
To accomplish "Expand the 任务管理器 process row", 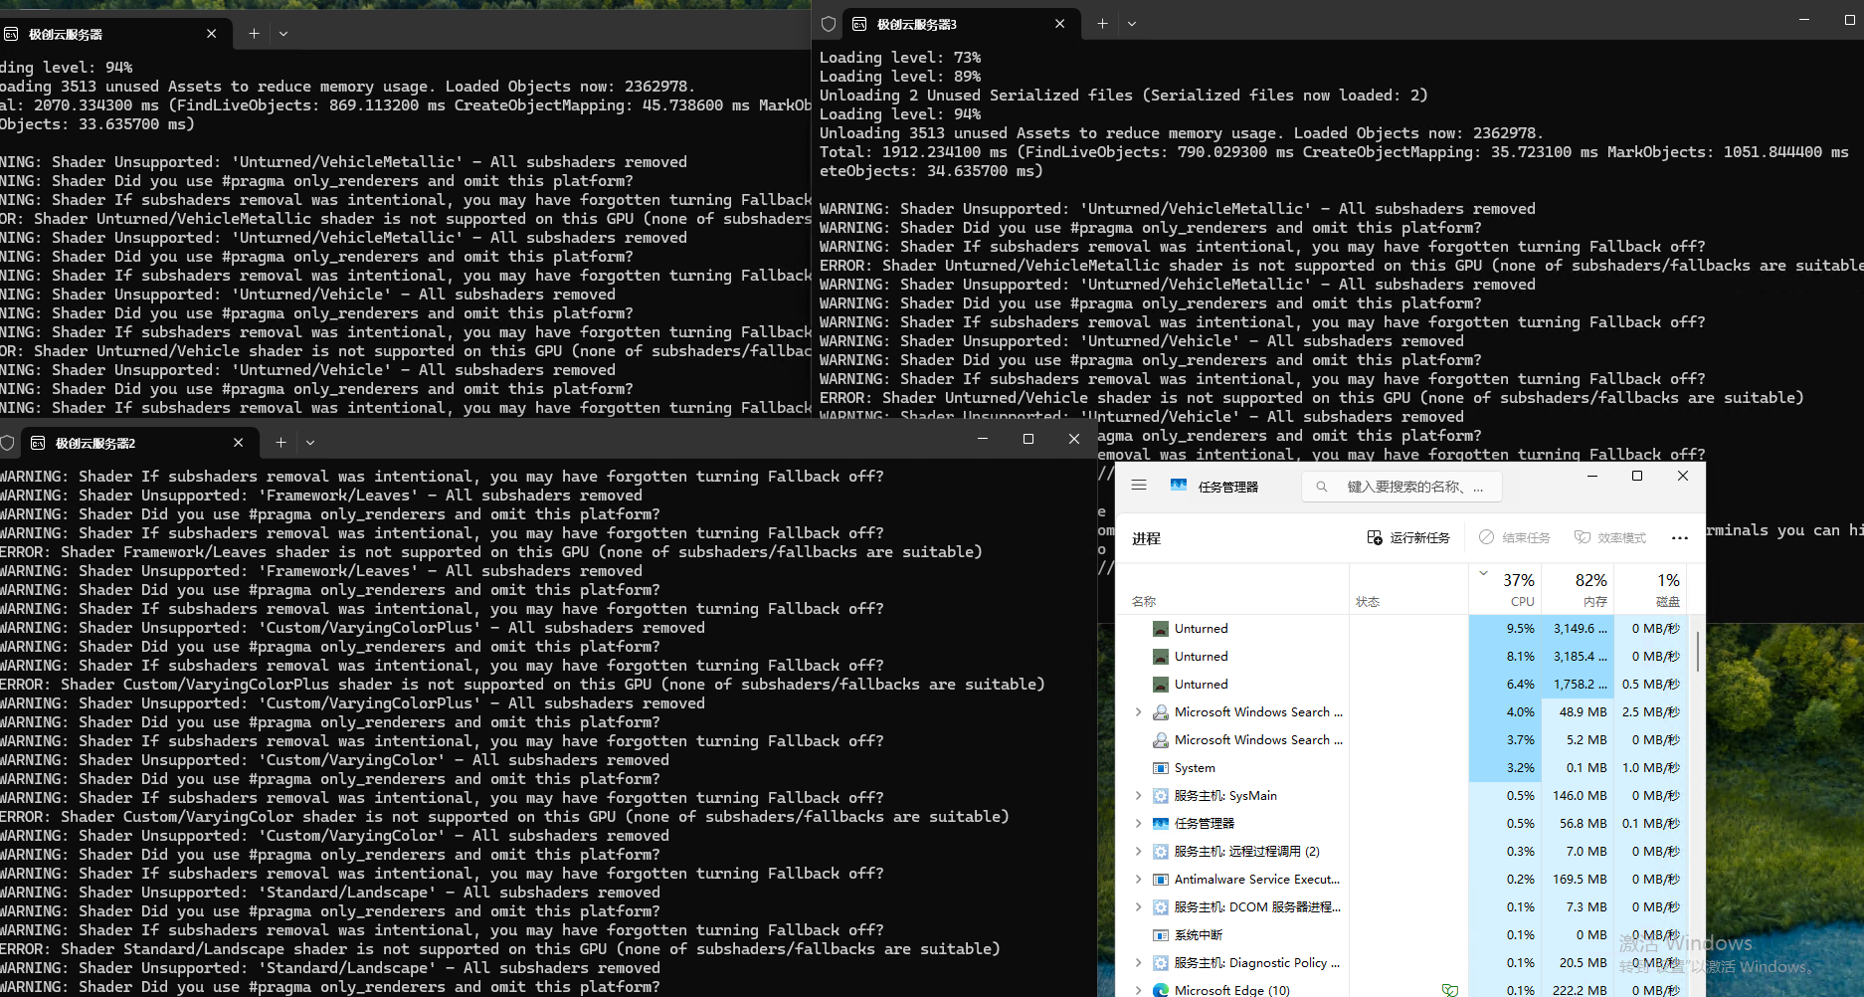I will [1138, 824].
